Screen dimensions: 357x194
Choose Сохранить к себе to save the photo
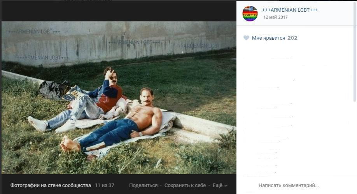(x=185, y=185)
